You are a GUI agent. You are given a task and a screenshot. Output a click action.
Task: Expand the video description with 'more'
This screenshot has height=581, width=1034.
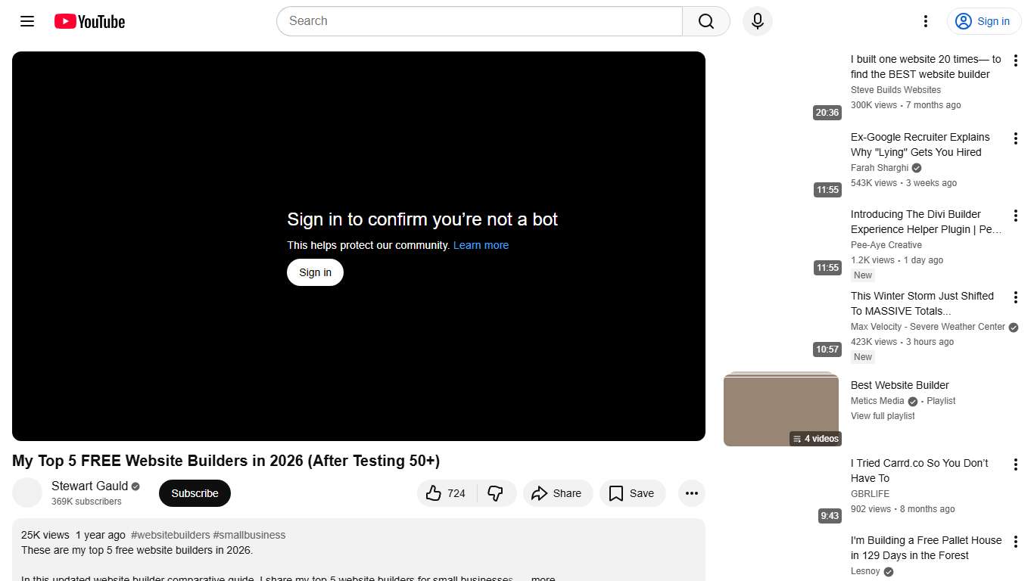542,577
